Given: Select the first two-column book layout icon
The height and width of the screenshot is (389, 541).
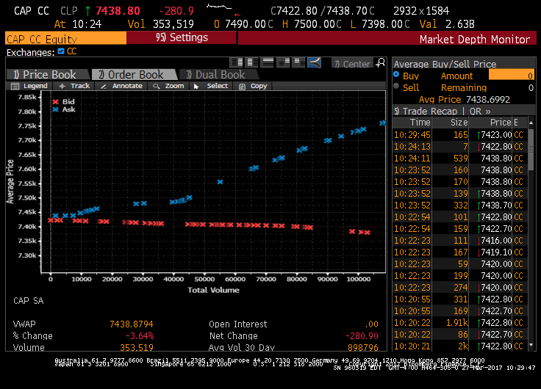Looking at the screenshot, I should coord(237,62).
